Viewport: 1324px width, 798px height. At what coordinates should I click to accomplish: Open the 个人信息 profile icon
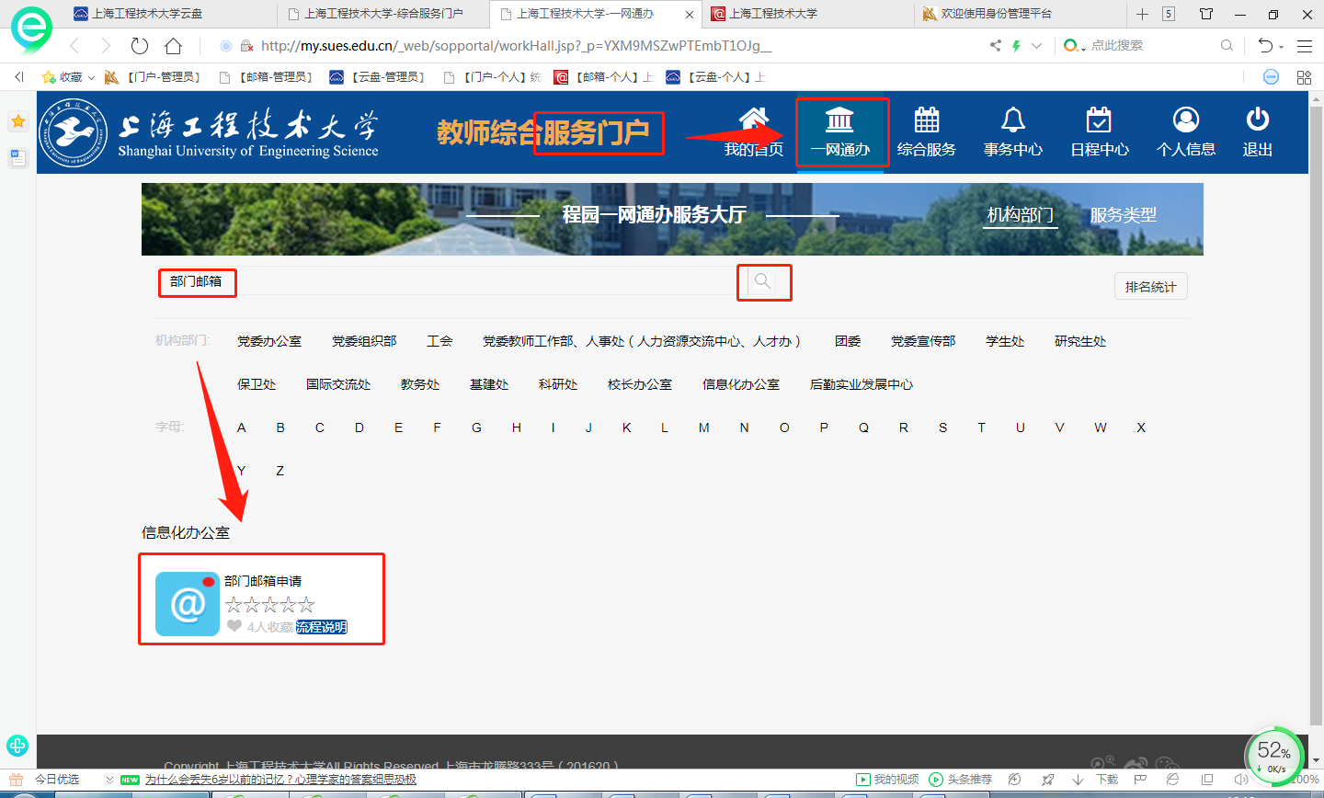click(1186, 120)
